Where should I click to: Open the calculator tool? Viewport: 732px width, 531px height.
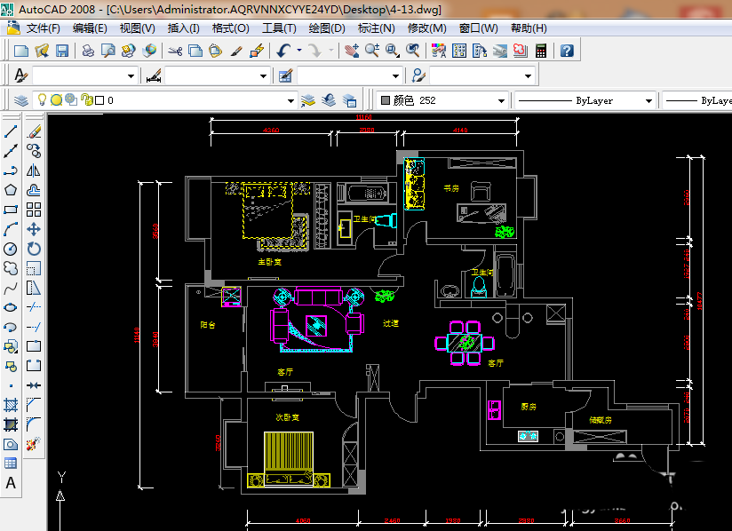[539, 51]
